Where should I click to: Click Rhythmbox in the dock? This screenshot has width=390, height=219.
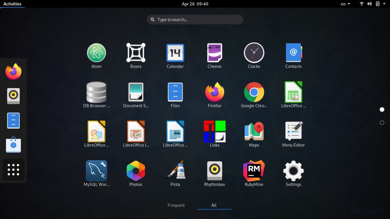(13, 96)
